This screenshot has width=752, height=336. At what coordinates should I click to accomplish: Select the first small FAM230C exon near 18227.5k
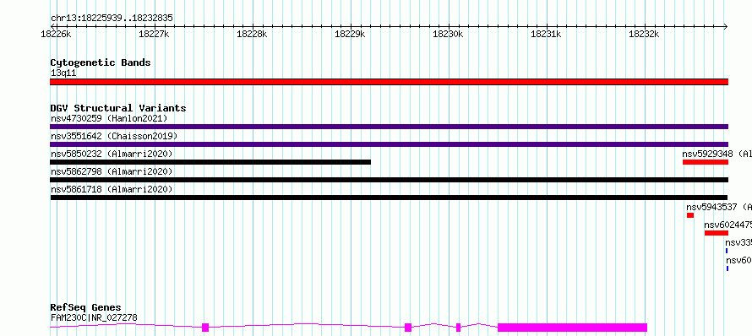(205, 328)
